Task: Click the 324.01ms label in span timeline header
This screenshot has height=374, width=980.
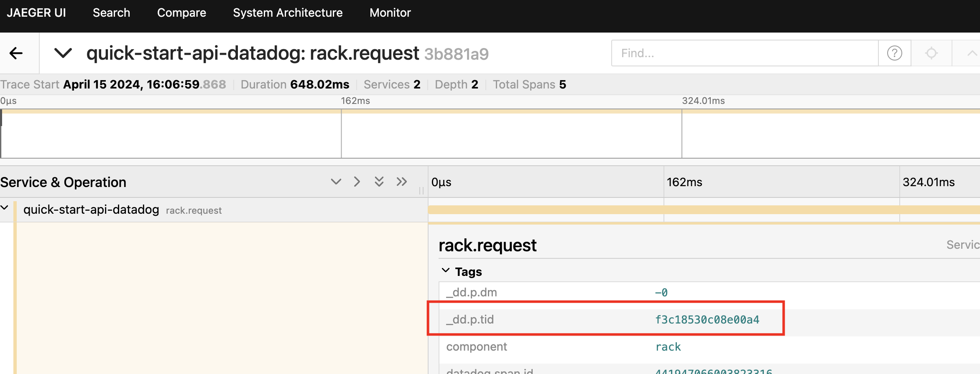Action: tap(929, 182)
